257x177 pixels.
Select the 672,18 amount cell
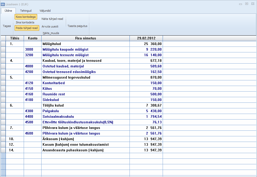[146, 61]
